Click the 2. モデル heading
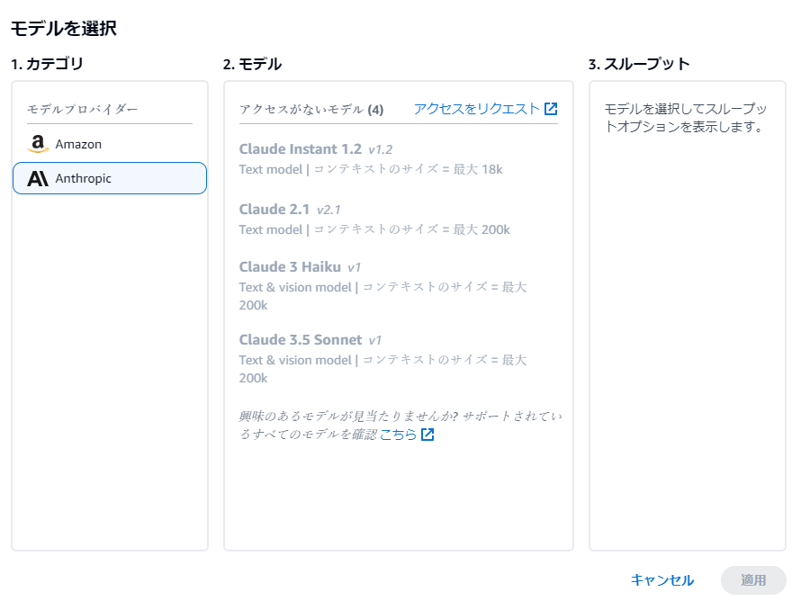The image size is (792, 601). [x=252, y=64]
